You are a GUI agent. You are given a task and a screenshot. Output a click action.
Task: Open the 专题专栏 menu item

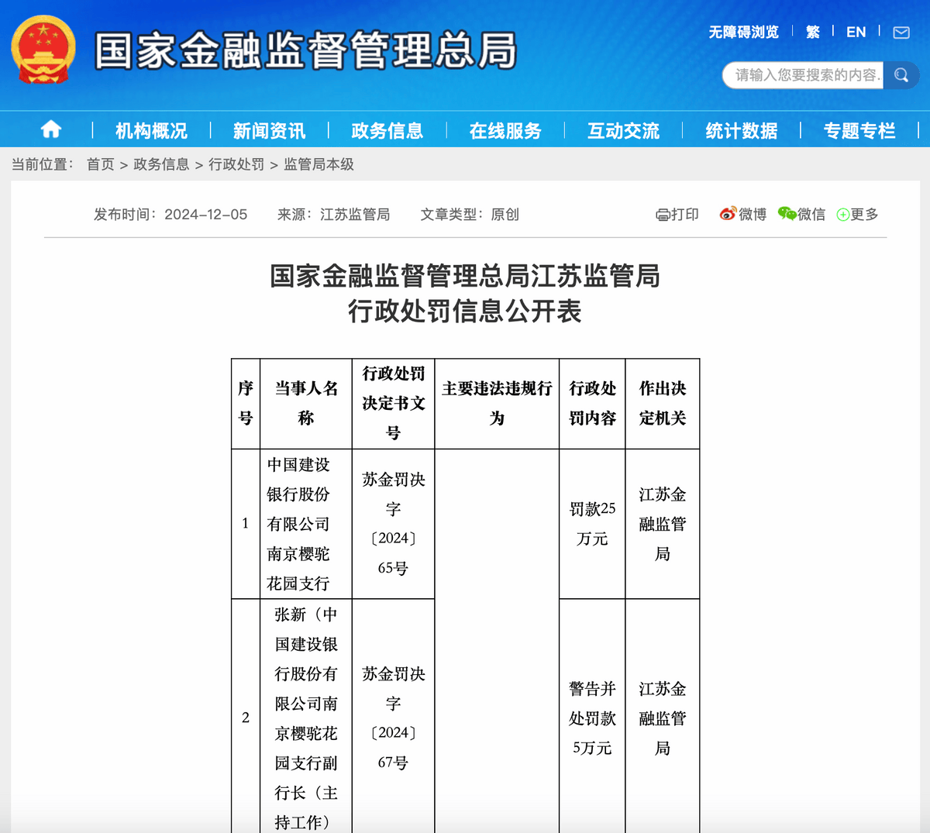(859, 131)
